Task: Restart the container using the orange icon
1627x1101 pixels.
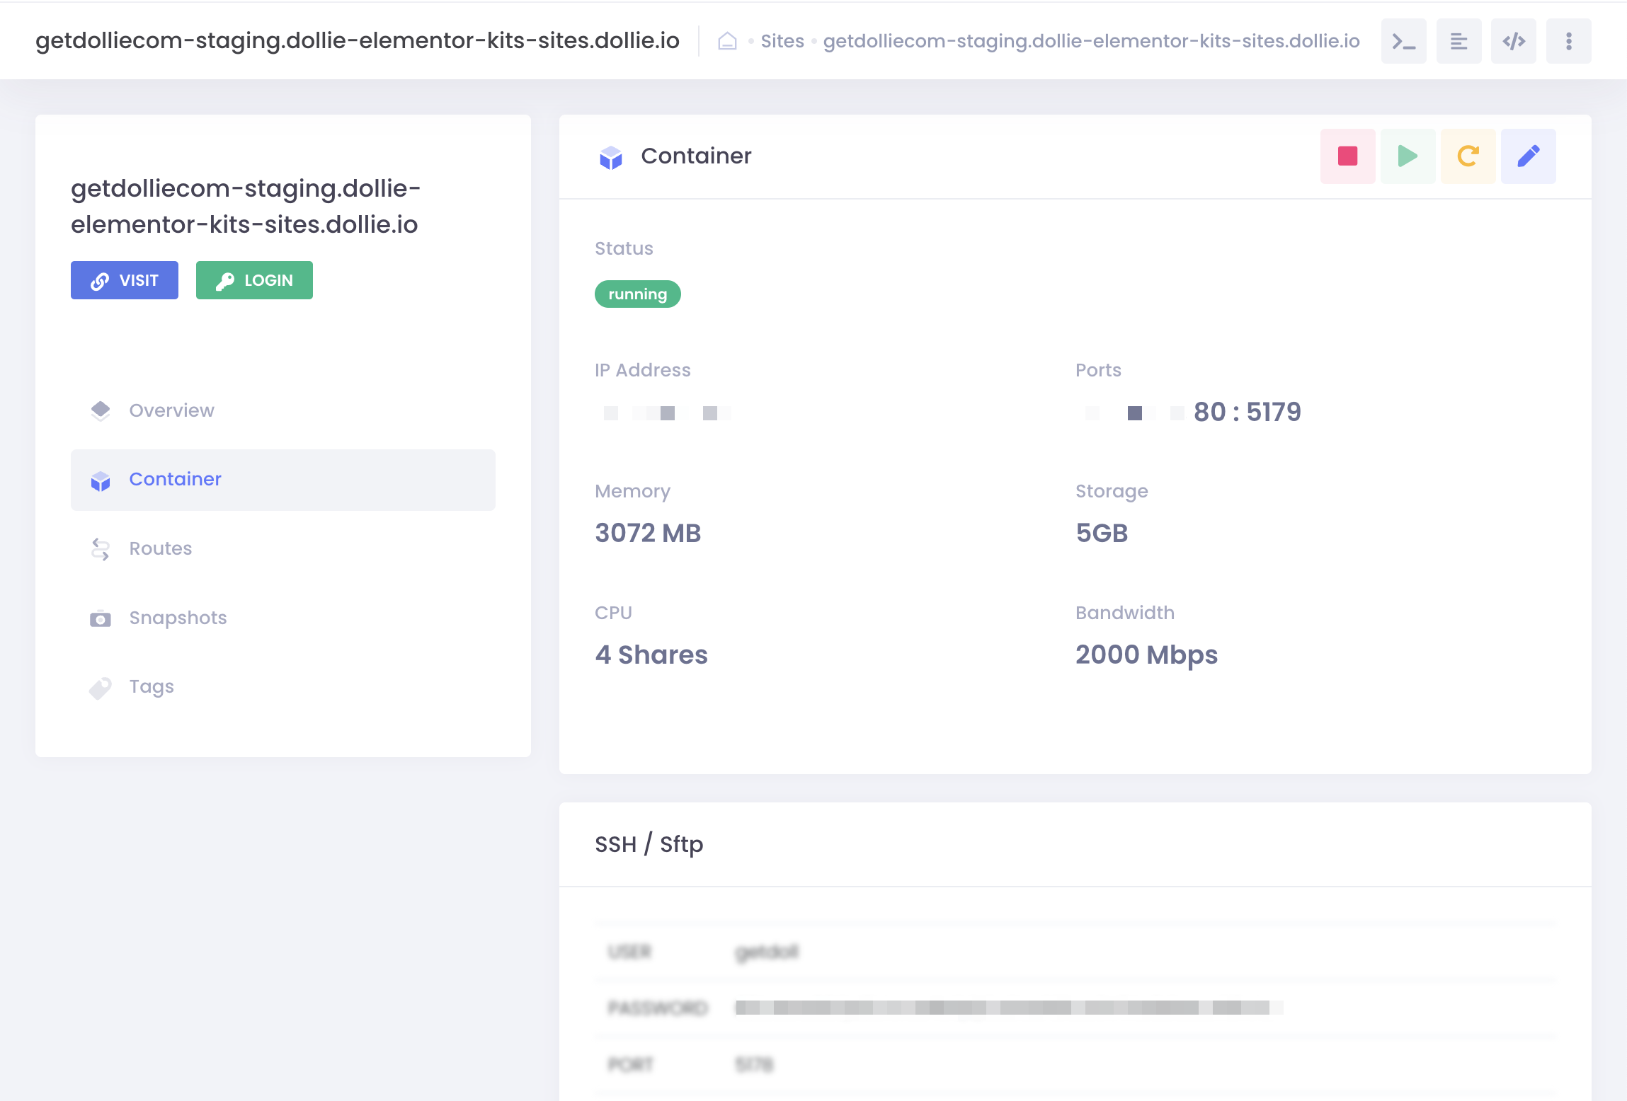Action: pyautogui.click(x=1467, y=156)
